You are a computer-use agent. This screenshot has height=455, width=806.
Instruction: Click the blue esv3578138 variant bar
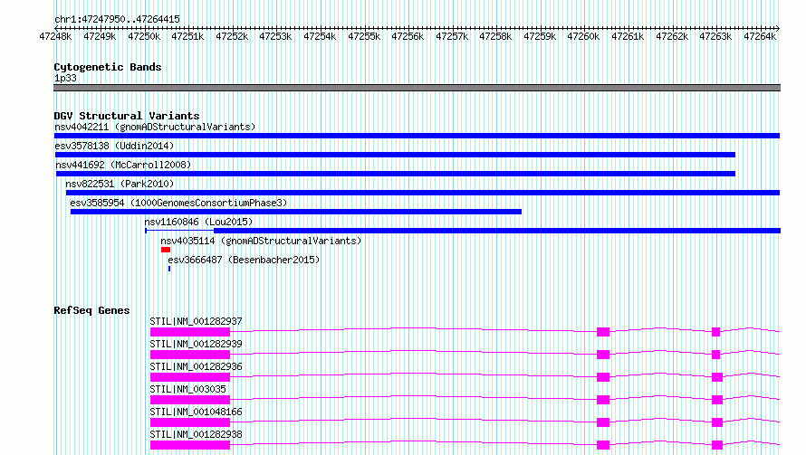click(395, 155)
